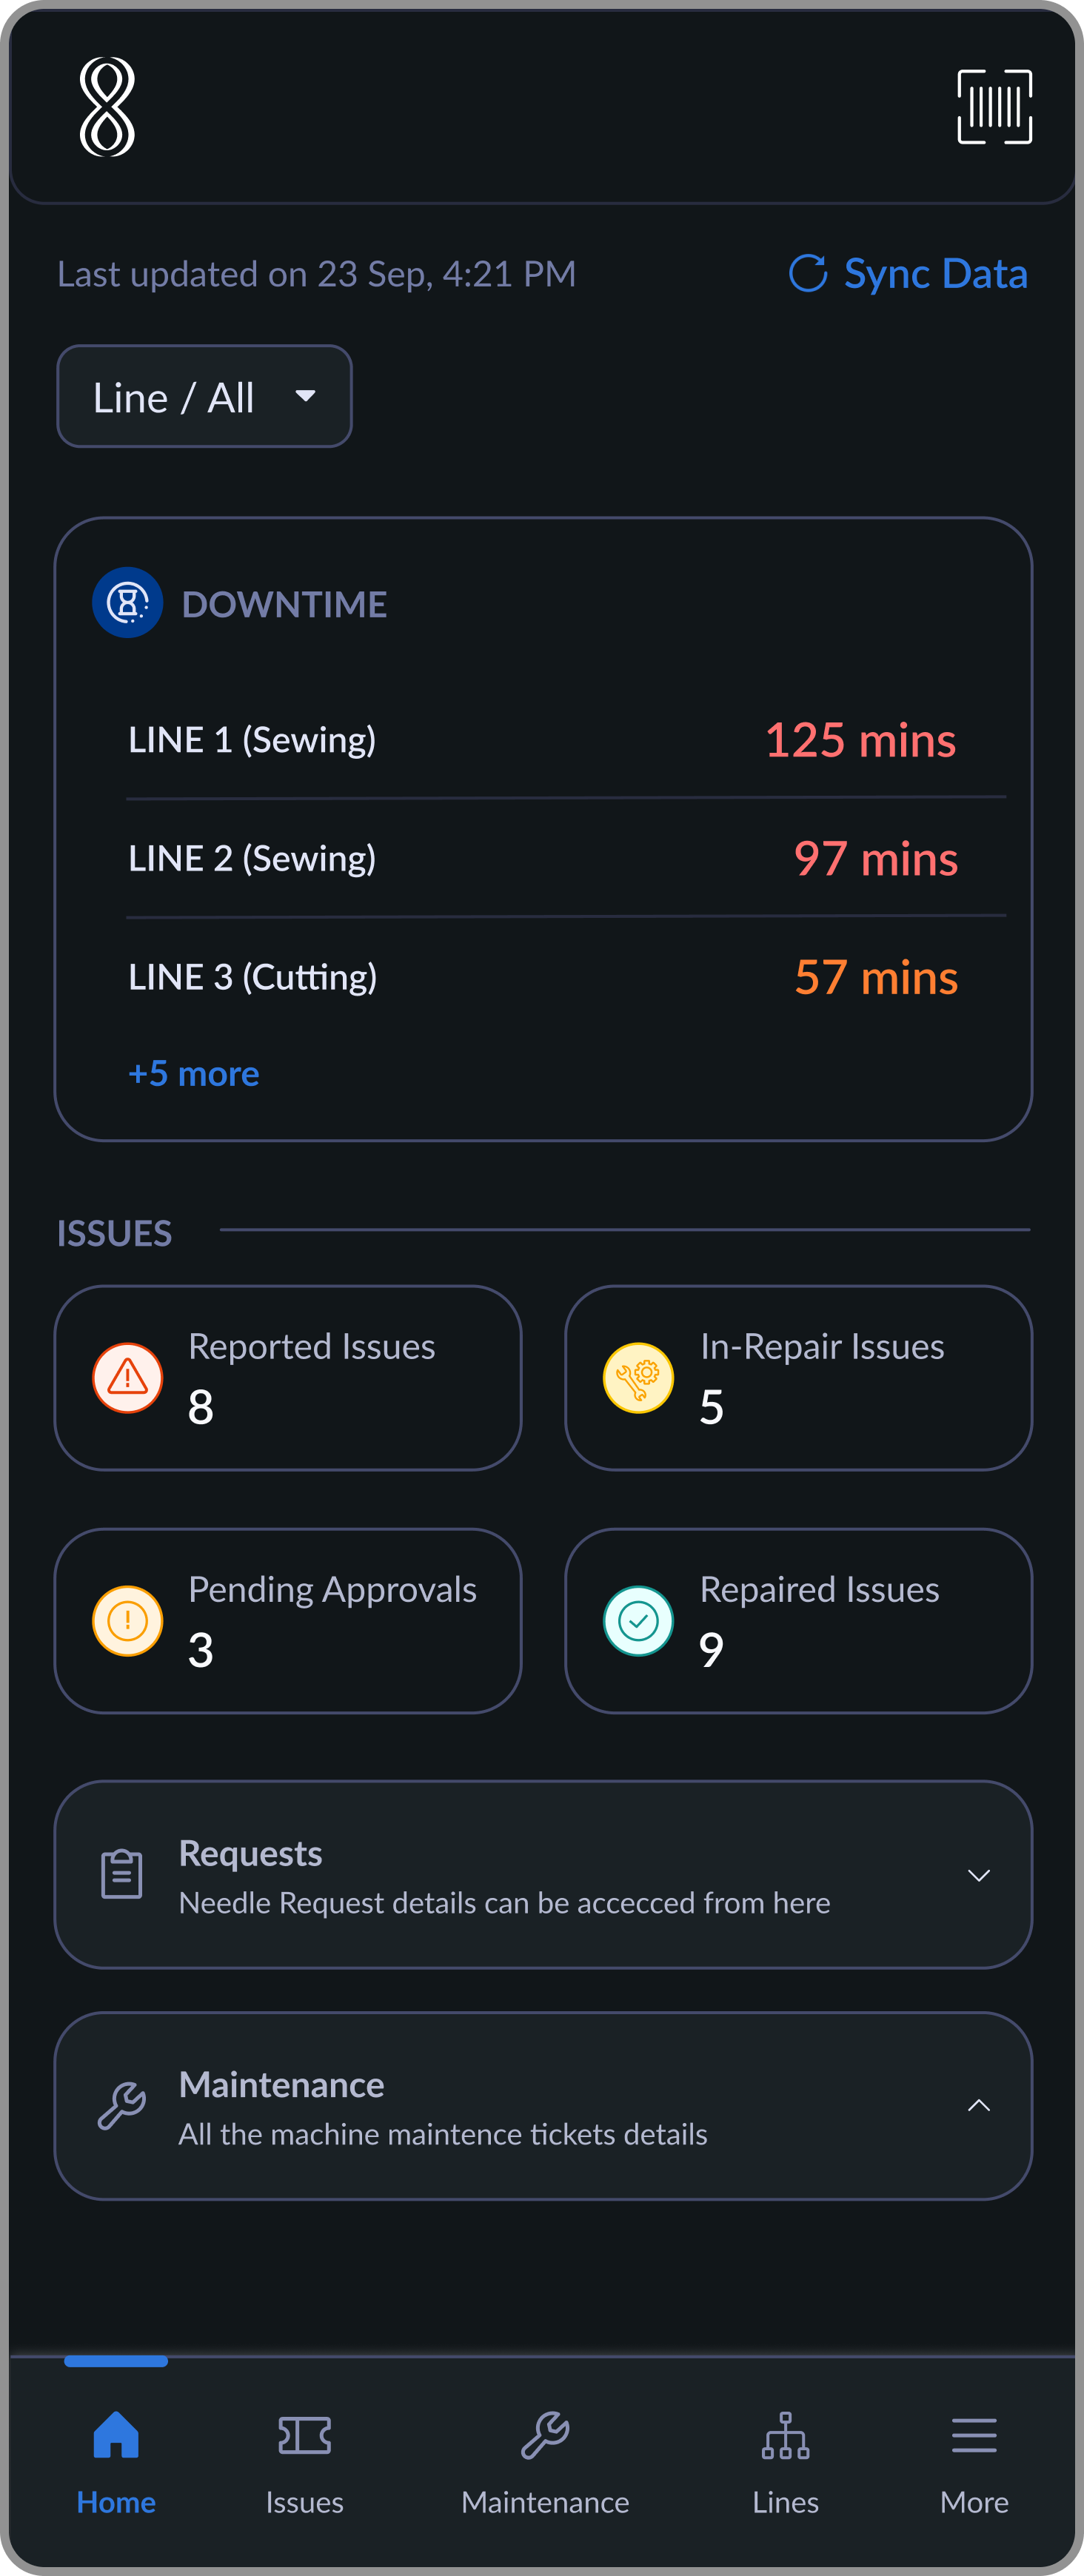This screenshot has height=2576, width=1084.
Task: Collapse the Maintenance section chevron
Action: pyautogui.click(x=979, y=2105)
